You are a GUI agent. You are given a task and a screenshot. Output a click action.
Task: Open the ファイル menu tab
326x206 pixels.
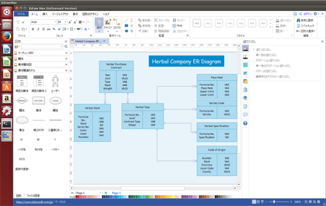coord(21,14)
